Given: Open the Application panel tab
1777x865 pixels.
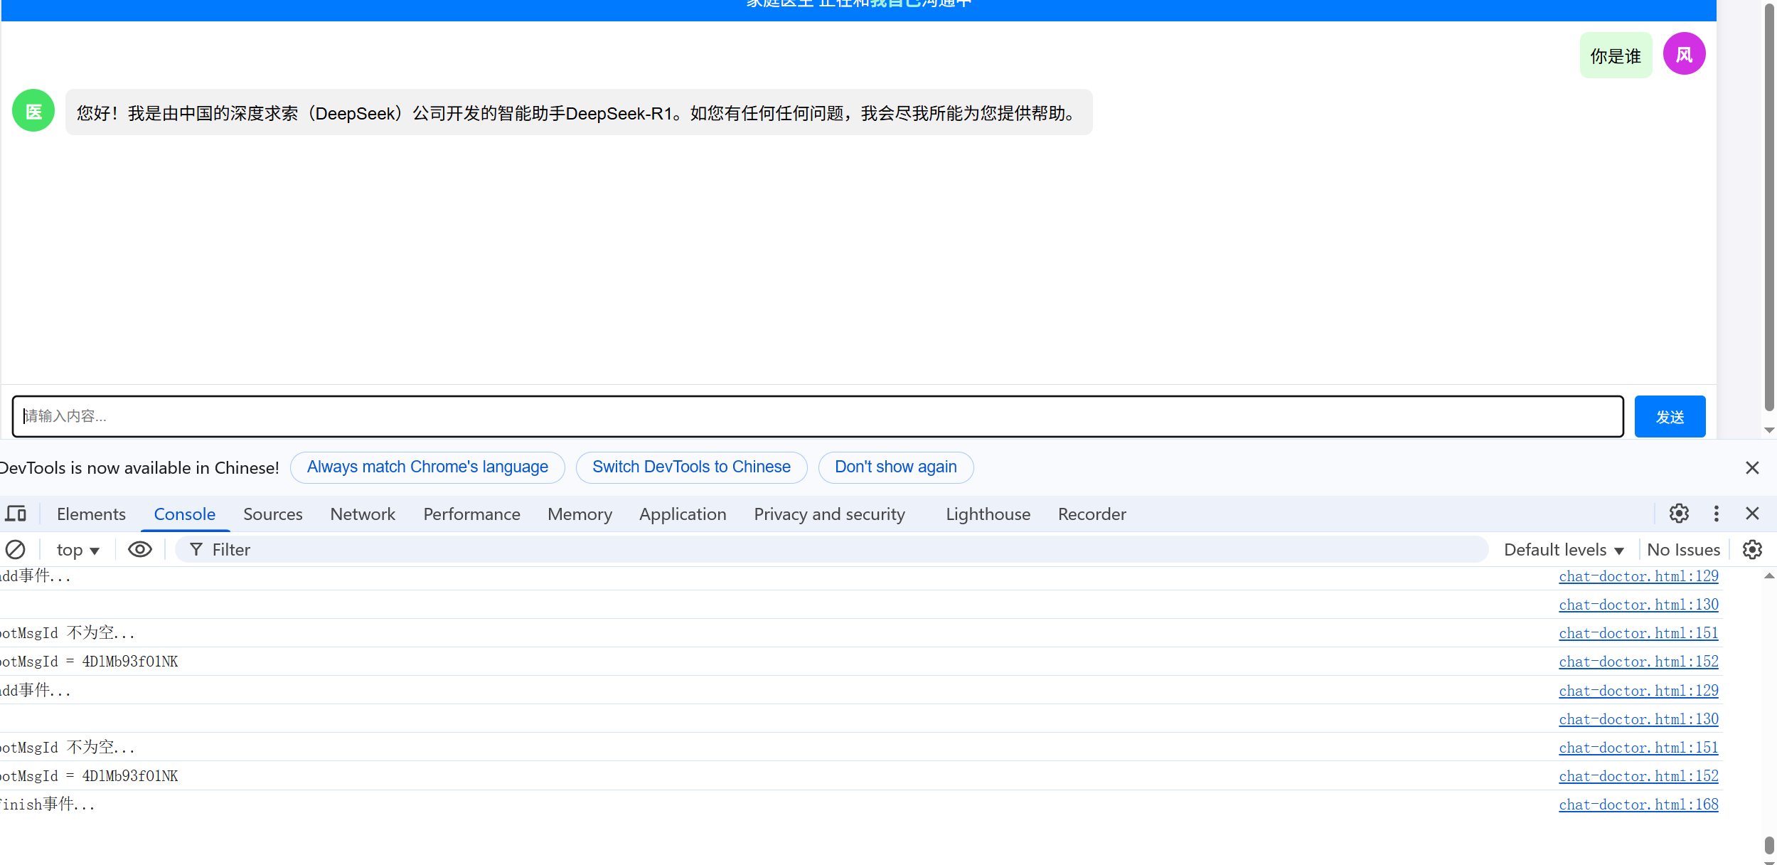Looking at the screenshot, I should (683, 514).
